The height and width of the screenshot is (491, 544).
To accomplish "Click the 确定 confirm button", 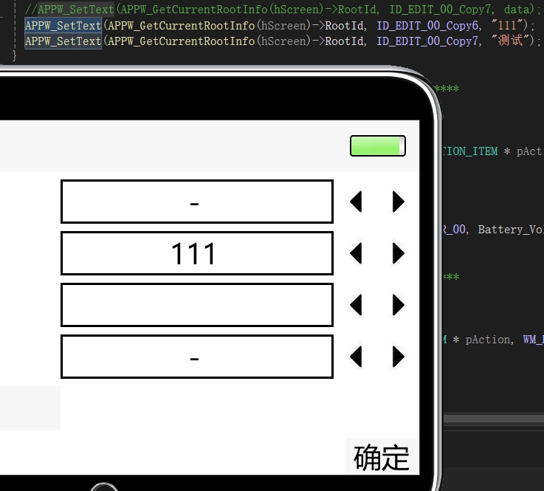I will point(382,457).
